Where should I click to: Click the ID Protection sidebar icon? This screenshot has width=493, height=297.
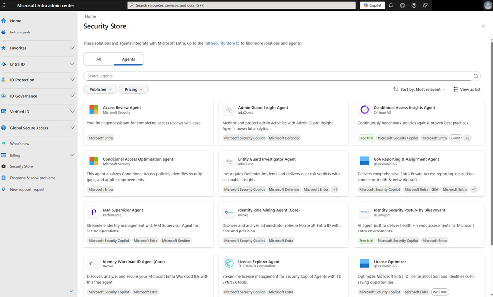click(x=4, y=80)
